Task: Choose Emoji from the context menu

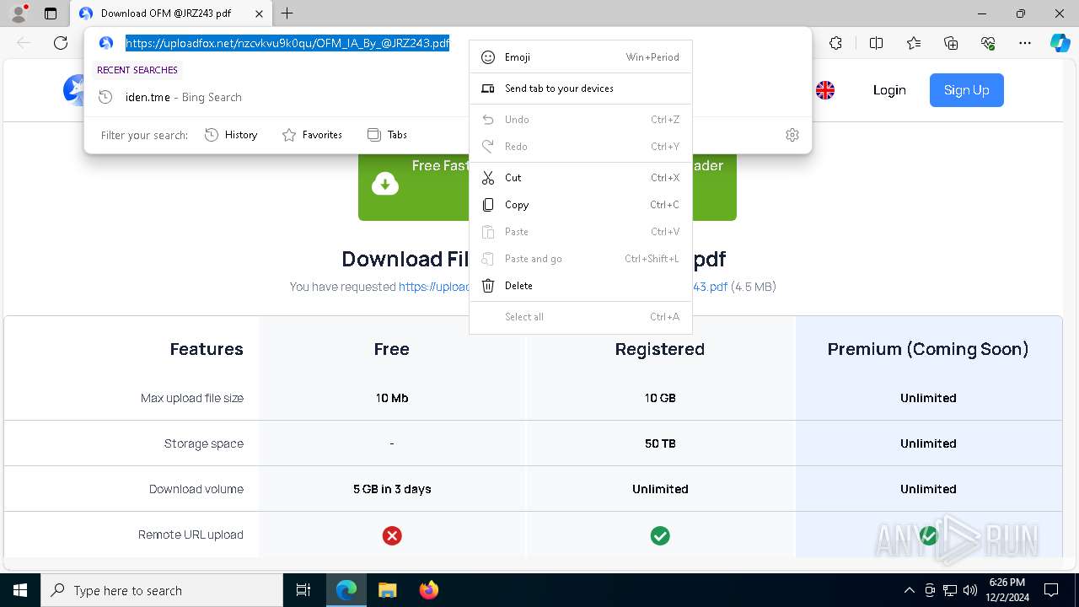Action: (580, 57)
